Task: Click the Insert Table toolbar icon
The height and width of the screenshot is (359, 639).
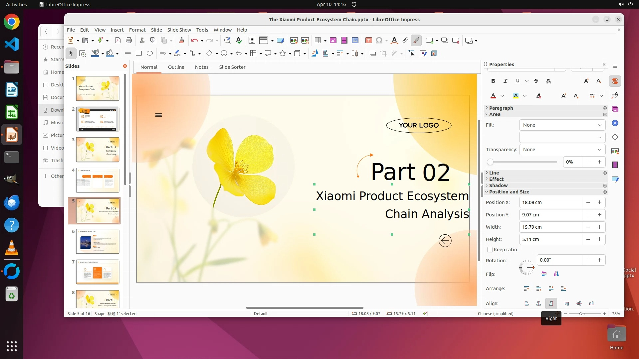Action: [x=318, y=41]
